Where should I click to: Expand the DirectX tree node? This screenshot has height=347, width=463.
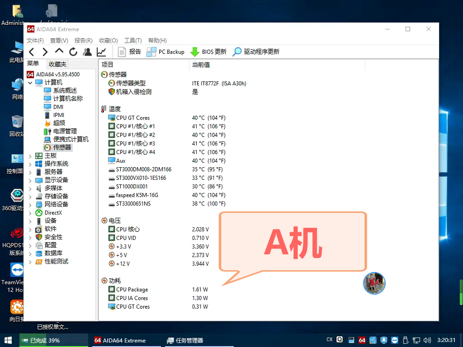(x=30, y=213)
